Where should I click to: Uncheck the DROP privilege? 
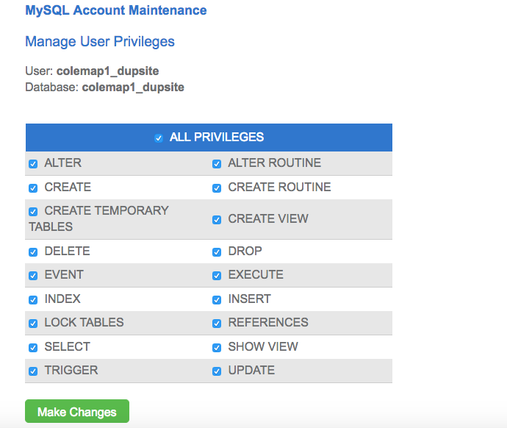(x=217, y=252)
